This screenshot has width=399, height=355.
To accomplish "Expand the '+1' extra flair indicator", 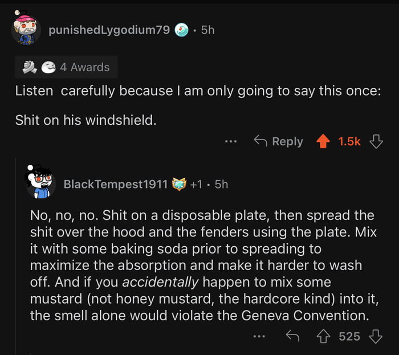I will tap(196, 184).
